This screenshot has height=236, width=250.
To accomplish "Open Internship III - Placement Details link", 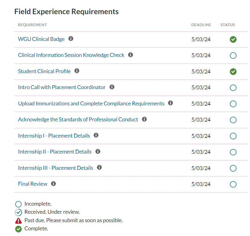I will (x=56, y=168).
